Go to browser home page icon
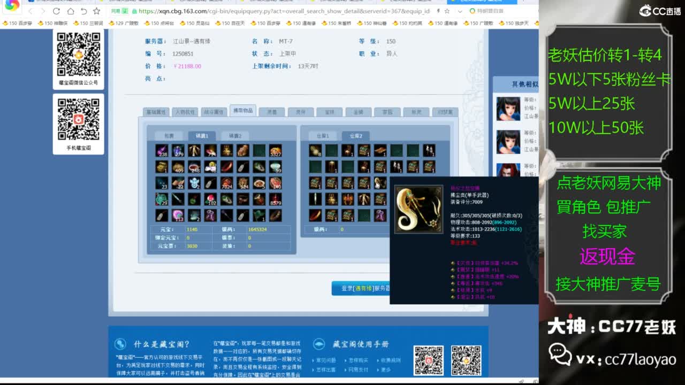Viewport: 685px width, 385px height. click(x=71, y=11)
